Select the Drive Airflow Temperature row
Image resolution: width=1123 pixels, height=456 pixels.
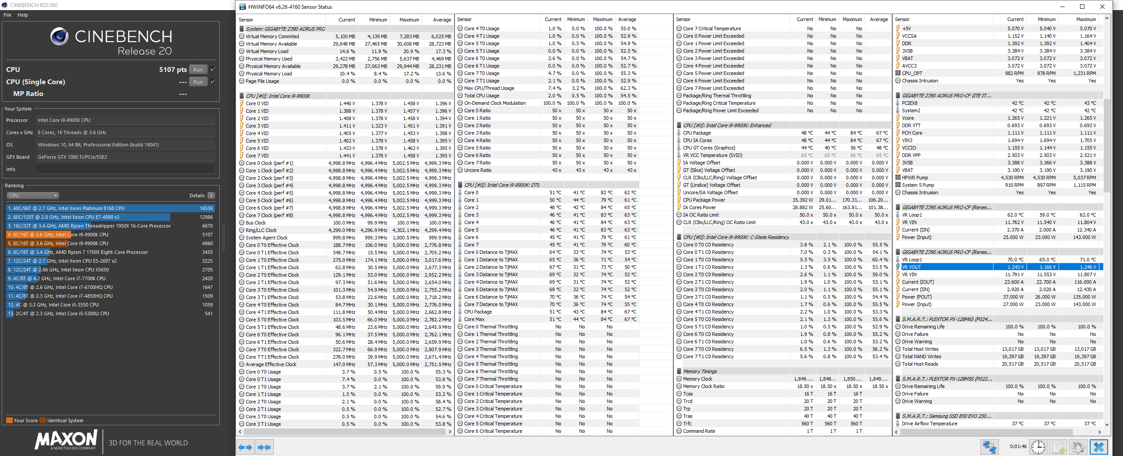(998, 424)
